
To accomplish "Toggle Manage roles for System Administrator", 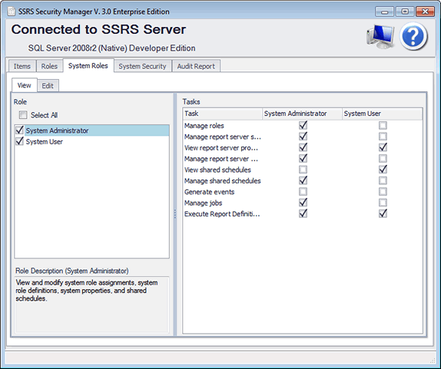I will tap(303, 125).
